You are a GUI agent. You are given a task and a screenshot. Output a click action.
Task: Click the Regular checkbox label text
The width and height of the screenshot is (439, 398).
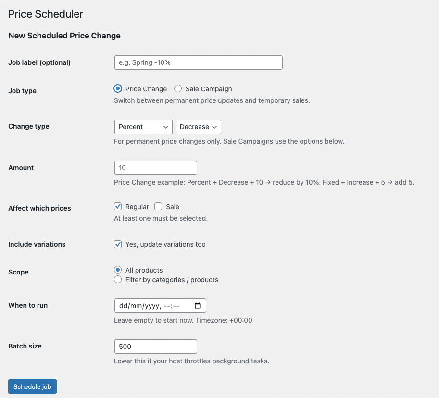tap(137, 207)
